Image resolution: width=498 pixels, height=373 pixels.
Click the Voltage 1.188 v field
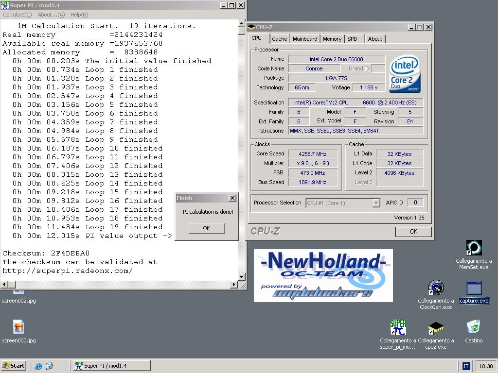click(x=369, y=87)
